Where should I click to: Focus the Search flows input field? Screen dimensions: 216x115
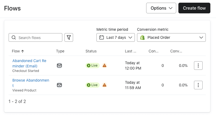(35, 37)
